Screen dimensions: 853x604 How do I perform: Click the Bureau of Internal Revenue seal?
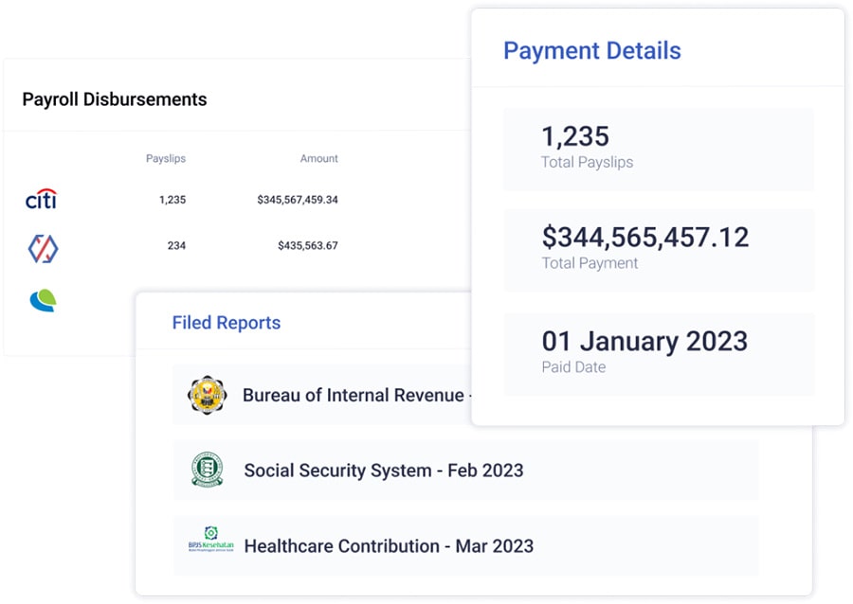tap(207, 395)
